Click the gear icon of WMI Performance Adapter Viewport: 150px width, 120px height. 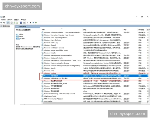pos(42,99)
